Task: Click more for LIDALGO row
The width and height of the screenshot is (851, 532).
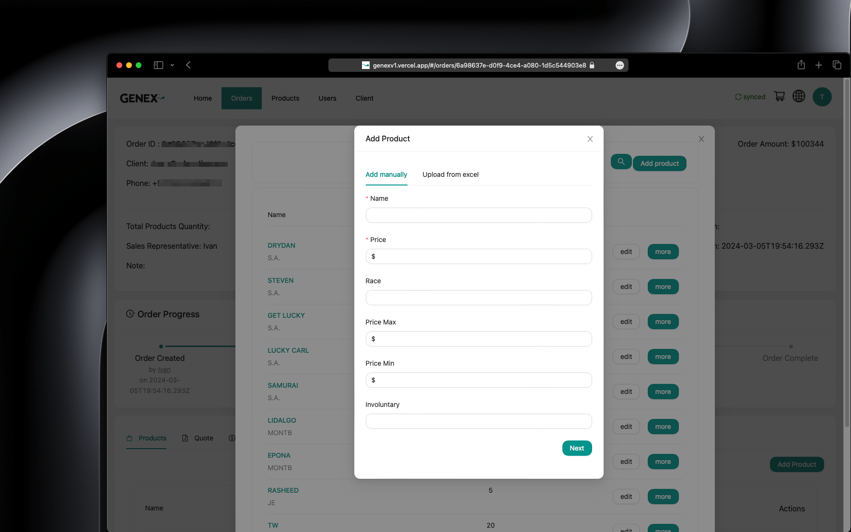Action: click(663, 427)
